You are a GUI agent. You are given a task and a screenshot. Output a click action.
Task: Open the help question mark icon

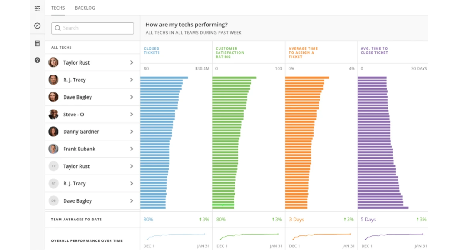[x=37, y=60]
